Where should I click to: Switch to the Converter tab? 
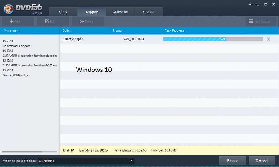120,12
